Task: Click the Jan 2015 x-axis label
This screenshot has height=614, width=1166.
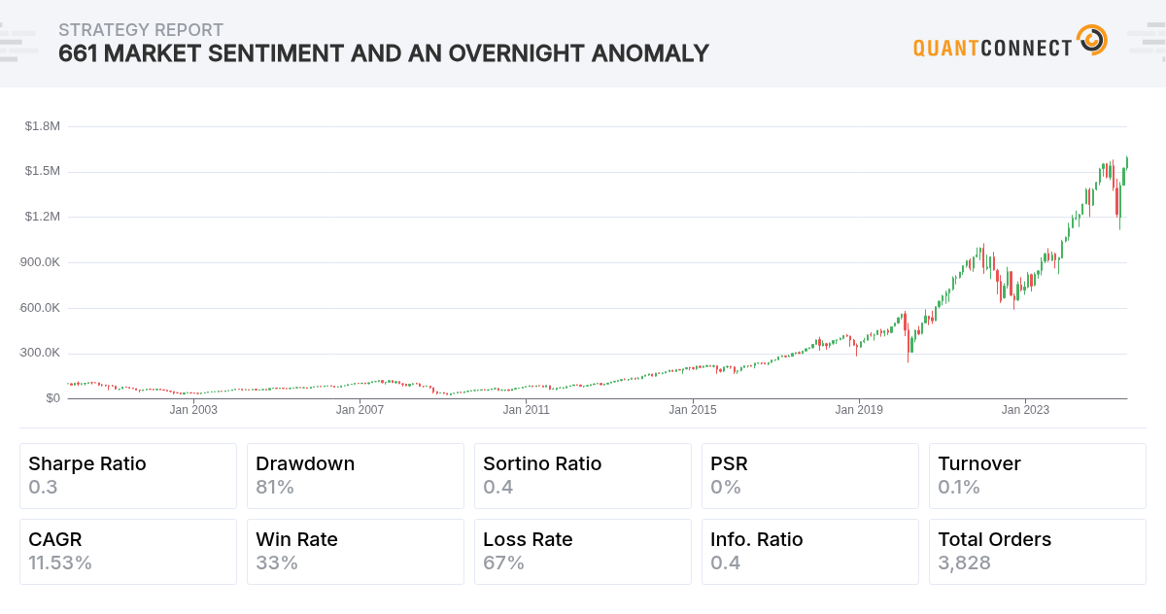Action: (692, 410)
